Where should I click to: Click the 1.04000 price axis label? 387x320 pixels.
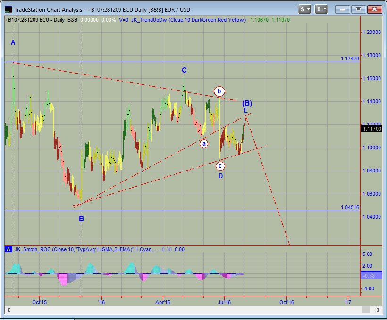[371, 217]
